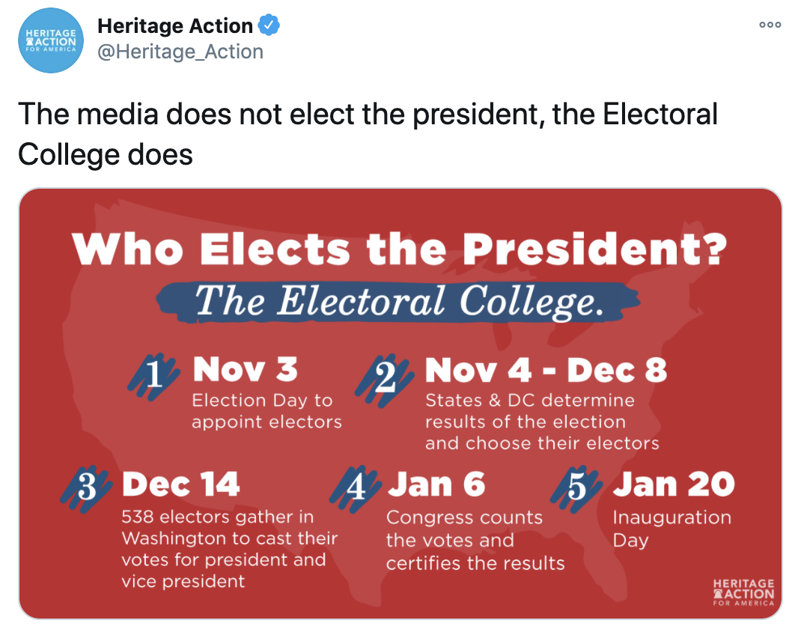This screenshot has height=632, width=801.
Task: Click the 'Who Elects the President?' headline
Action: 400,249
